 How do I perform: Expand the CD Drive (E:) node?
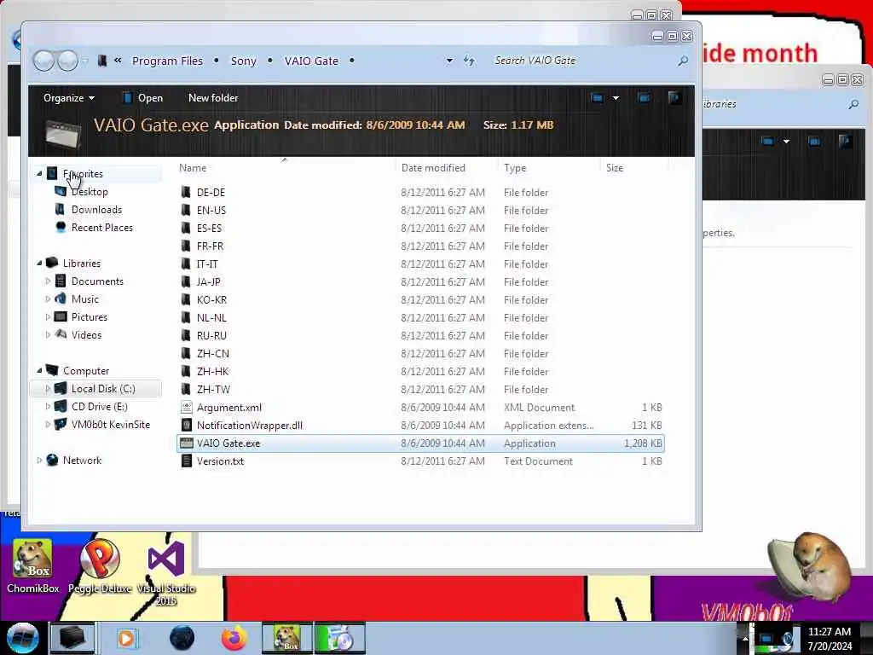(48, 407)
